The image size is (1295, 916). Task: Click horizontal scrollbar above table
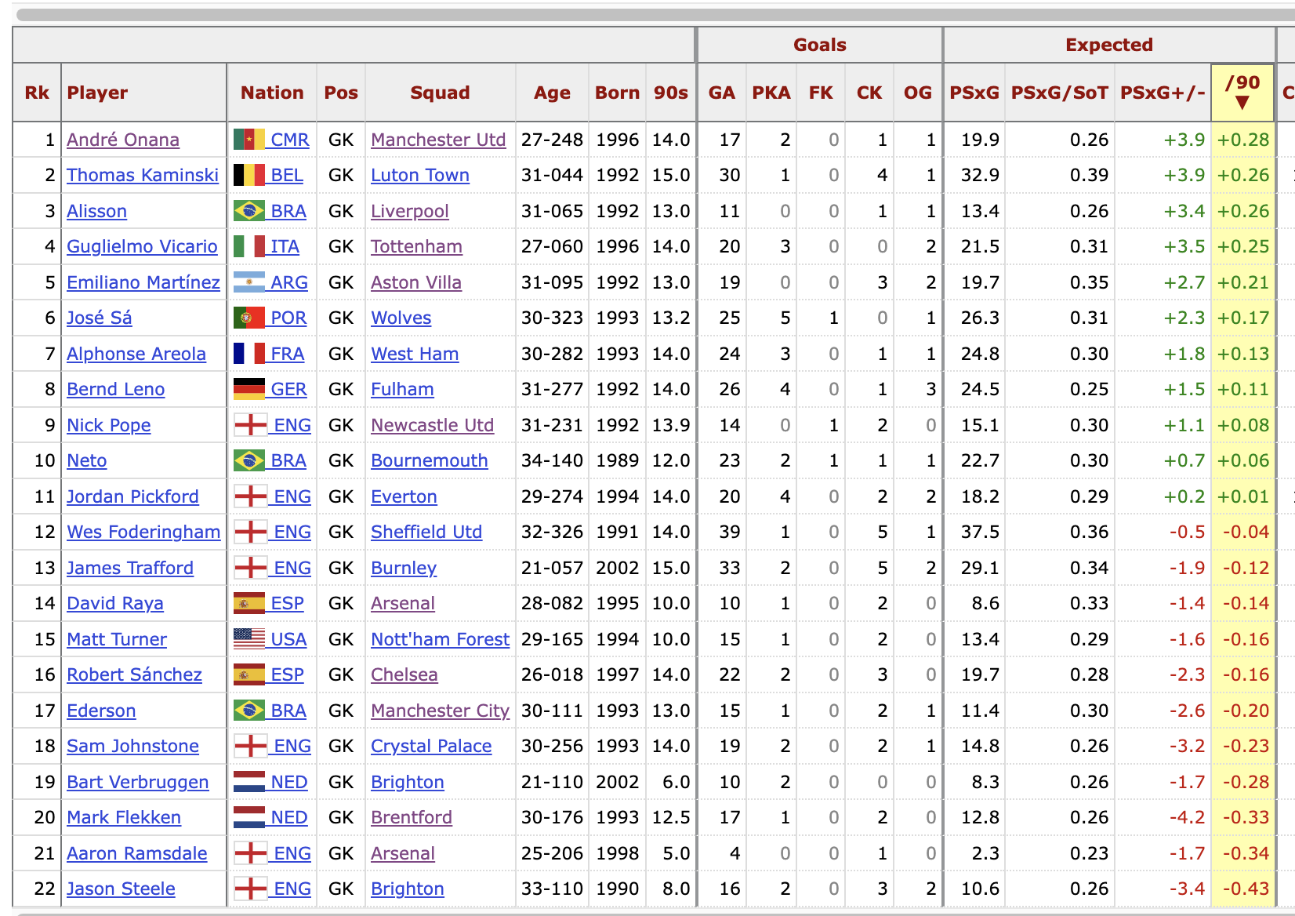click(x=655, y=15)
